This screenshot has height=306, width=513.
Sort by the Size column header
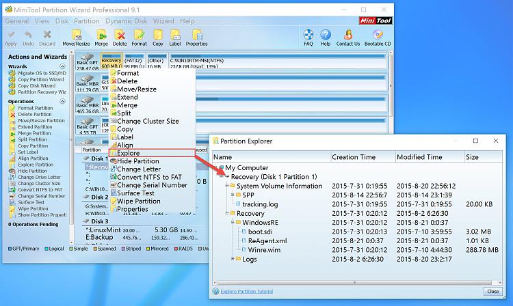point(484,157)
